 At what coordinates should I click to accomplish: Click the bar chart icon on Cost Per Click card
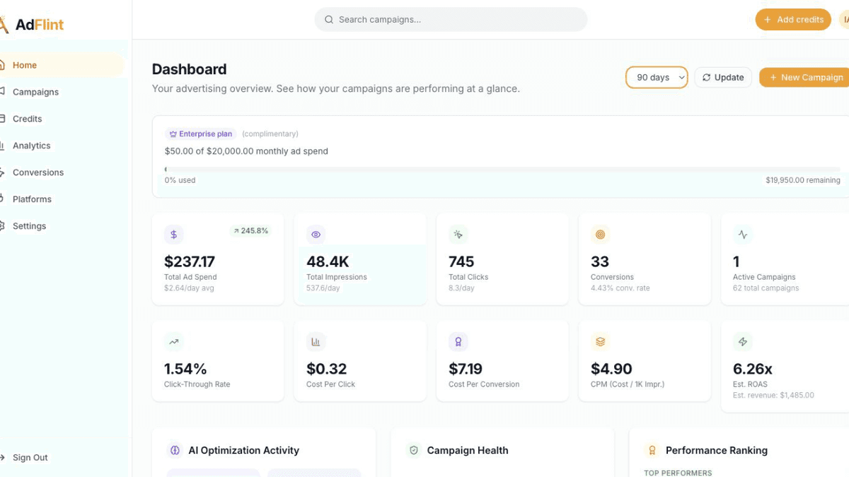316,342
